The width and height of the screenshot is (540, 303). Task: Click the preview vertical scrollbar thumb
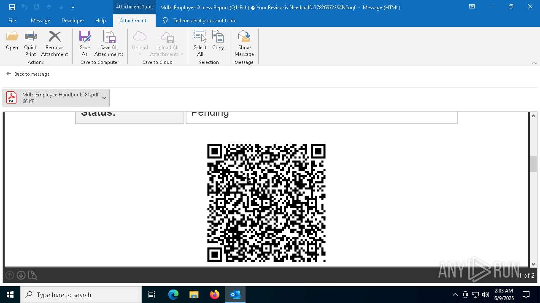point(533,164)
